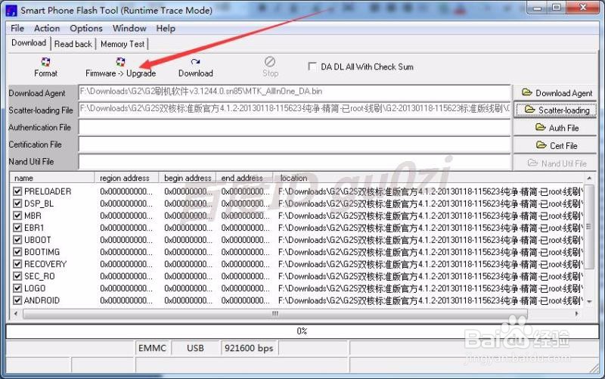Minimize the Flash Tool window
This screenshot has width=605, height=379.
coord(538,8)
